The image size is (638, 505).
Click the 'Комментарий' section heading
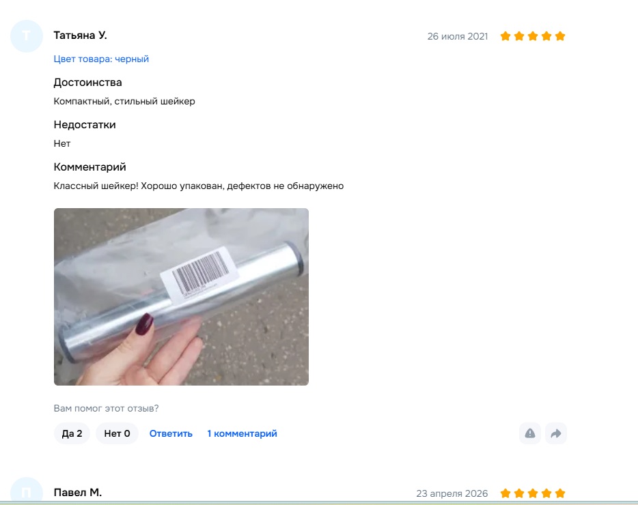[90, 167]
